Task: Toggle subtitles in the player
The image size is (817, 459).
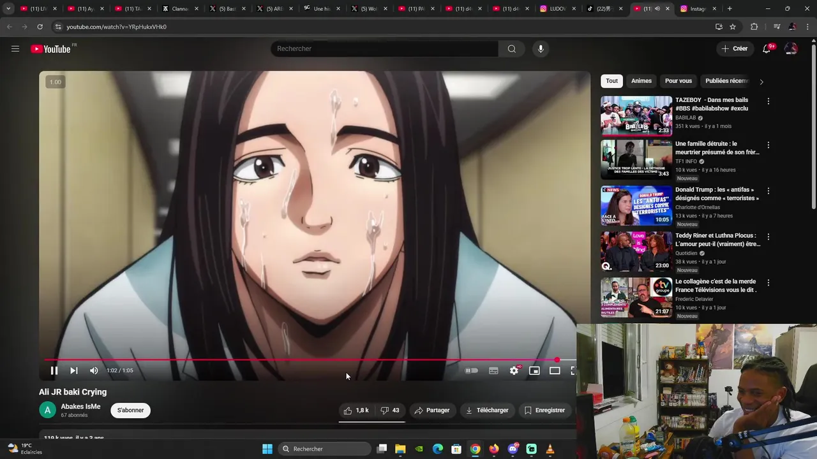Action: (x=493, y=370)
